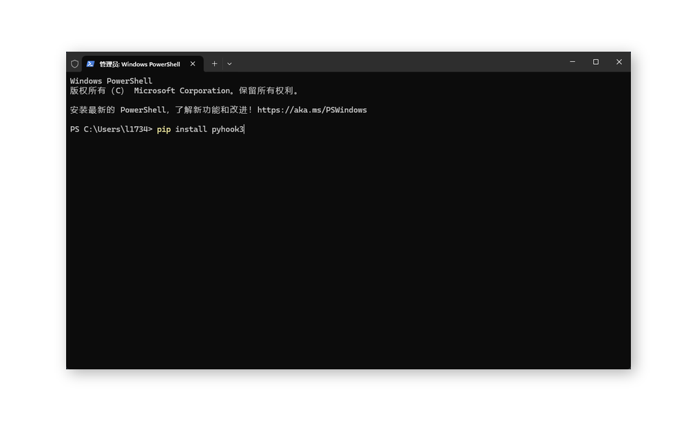Click the administrator shield icon
The width and height of the screenshot is (697, 421).
[74, 64]
